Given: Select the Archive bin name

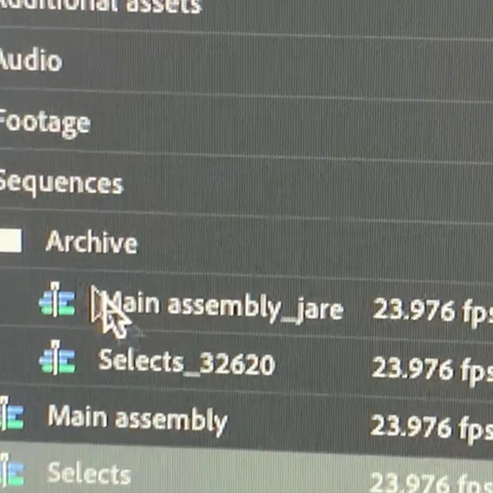Looking at the screenshot, I should click(x=91, y=242).
